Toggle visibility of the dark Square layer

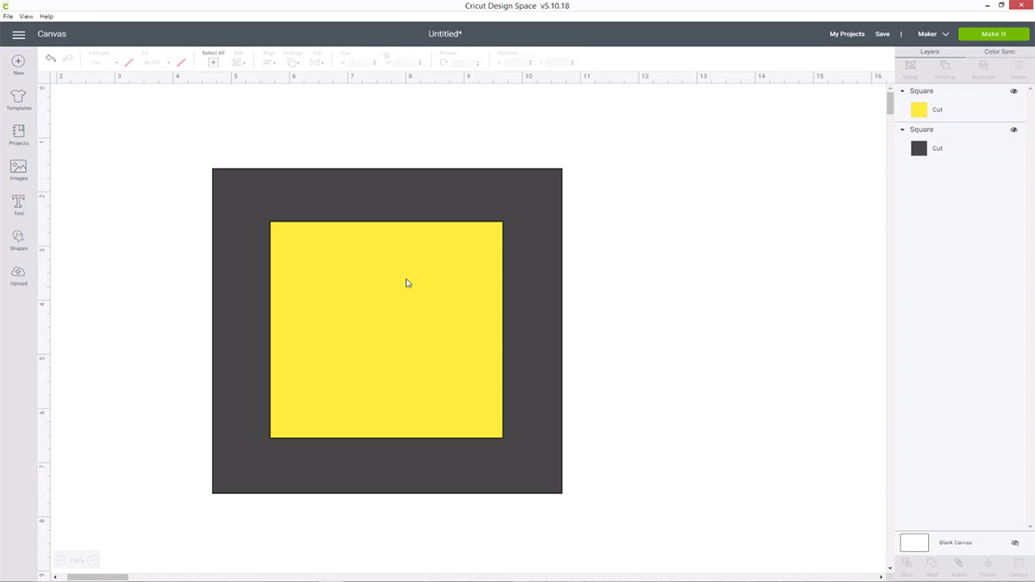tap(1013, 129)
